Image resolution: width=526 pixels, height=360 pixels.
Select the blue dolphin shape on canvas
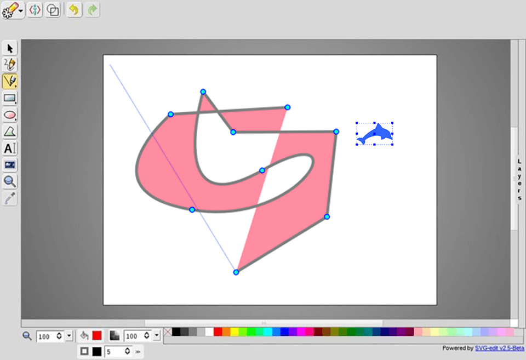374,133
